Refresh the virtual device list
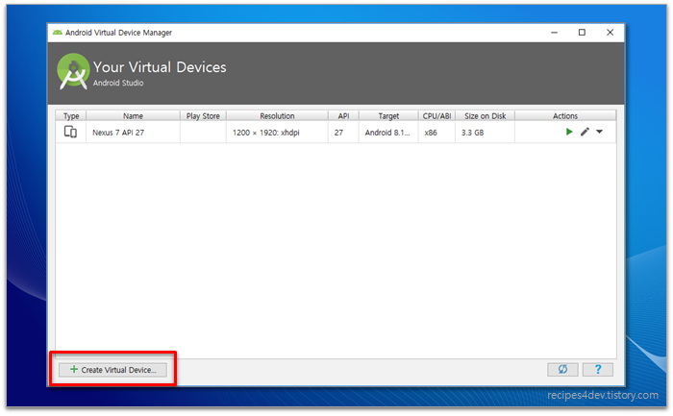This screenshot has height=416, width=673. point(562,369)
